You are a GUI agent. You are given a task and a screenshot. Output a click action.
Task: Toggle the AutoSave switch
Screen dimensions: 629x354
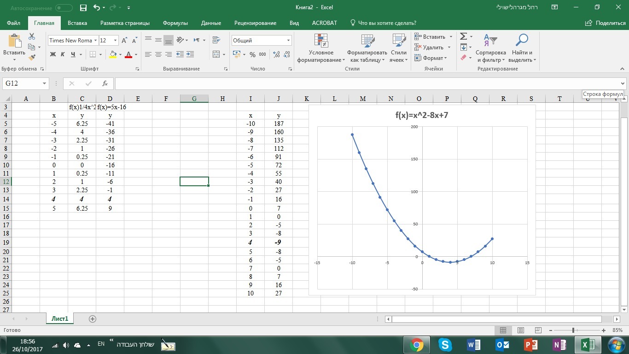point(64,8)
